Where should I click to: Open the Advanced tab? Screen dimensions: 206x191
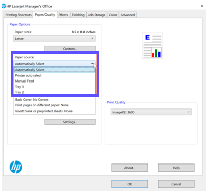[128, 15]
